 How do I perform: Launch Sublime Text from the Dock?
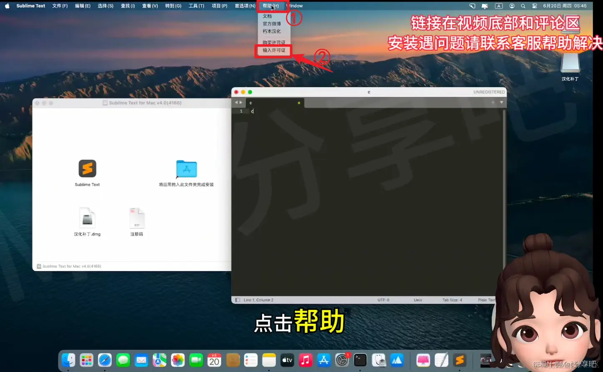pyautogui.click(x=460, y=360)
